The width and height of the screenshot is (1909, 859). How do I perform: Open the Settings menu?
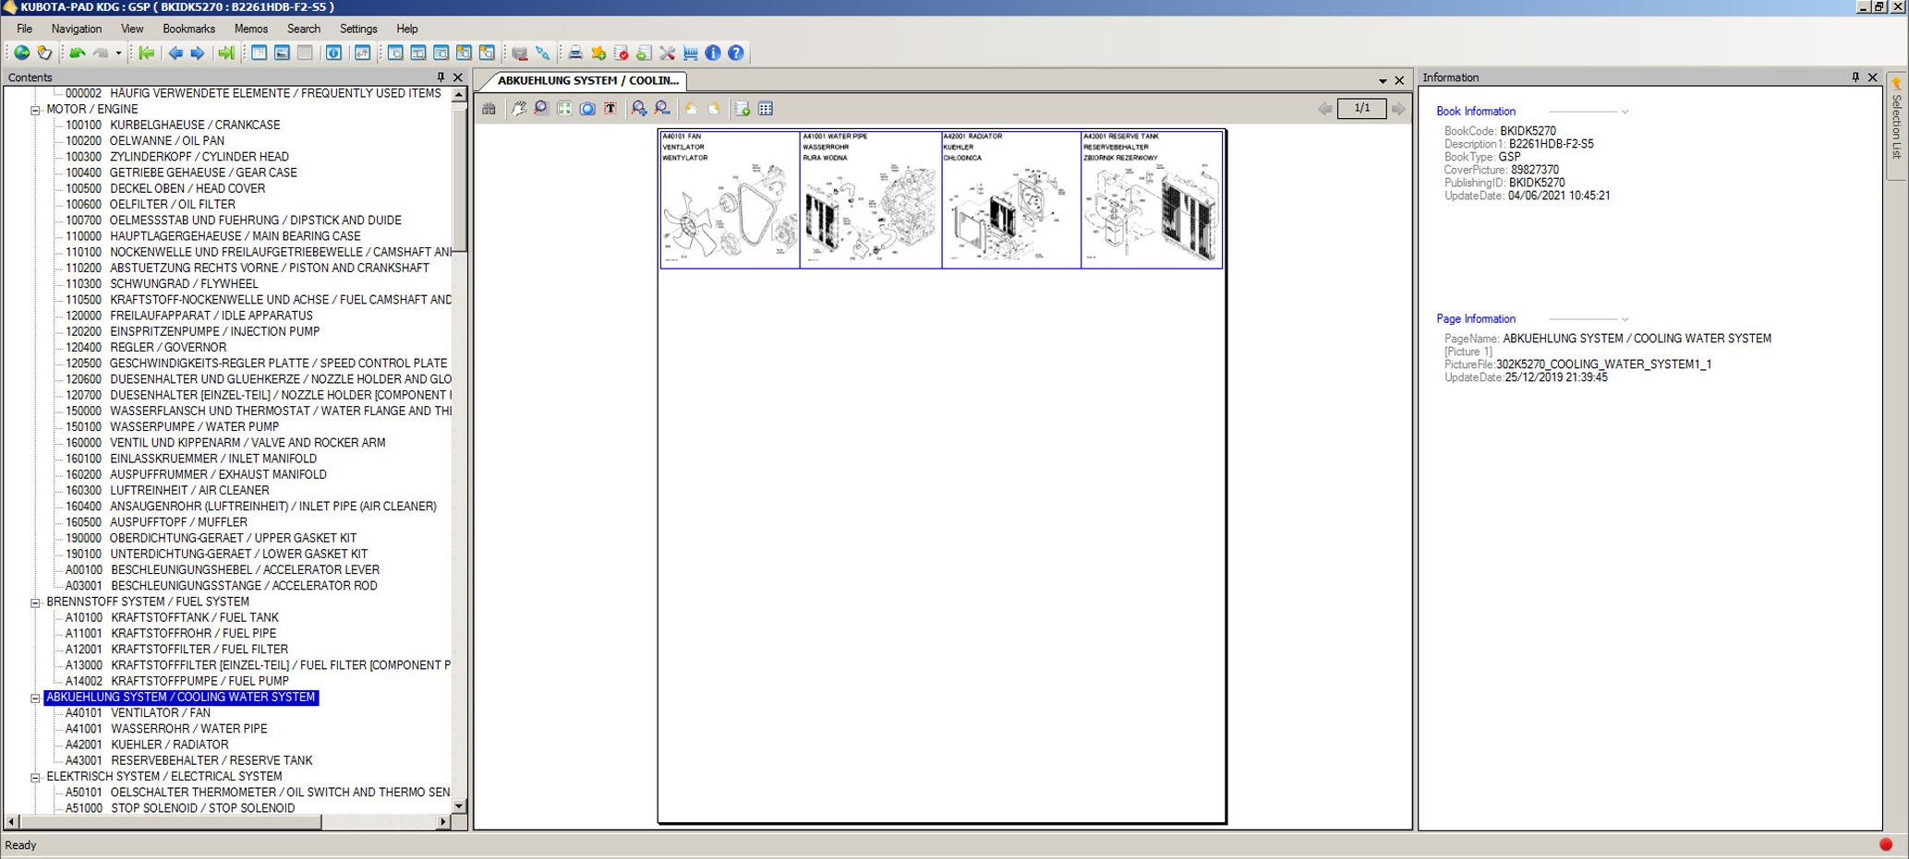coord(358,29)
